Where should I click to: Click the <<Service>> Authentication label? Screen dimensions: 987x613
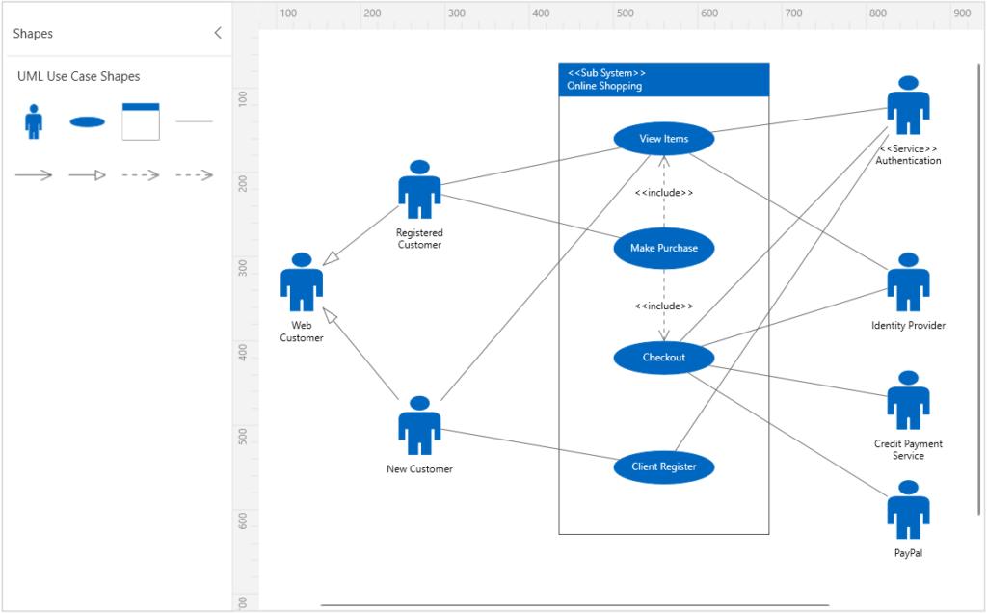(x=908, y=155)
